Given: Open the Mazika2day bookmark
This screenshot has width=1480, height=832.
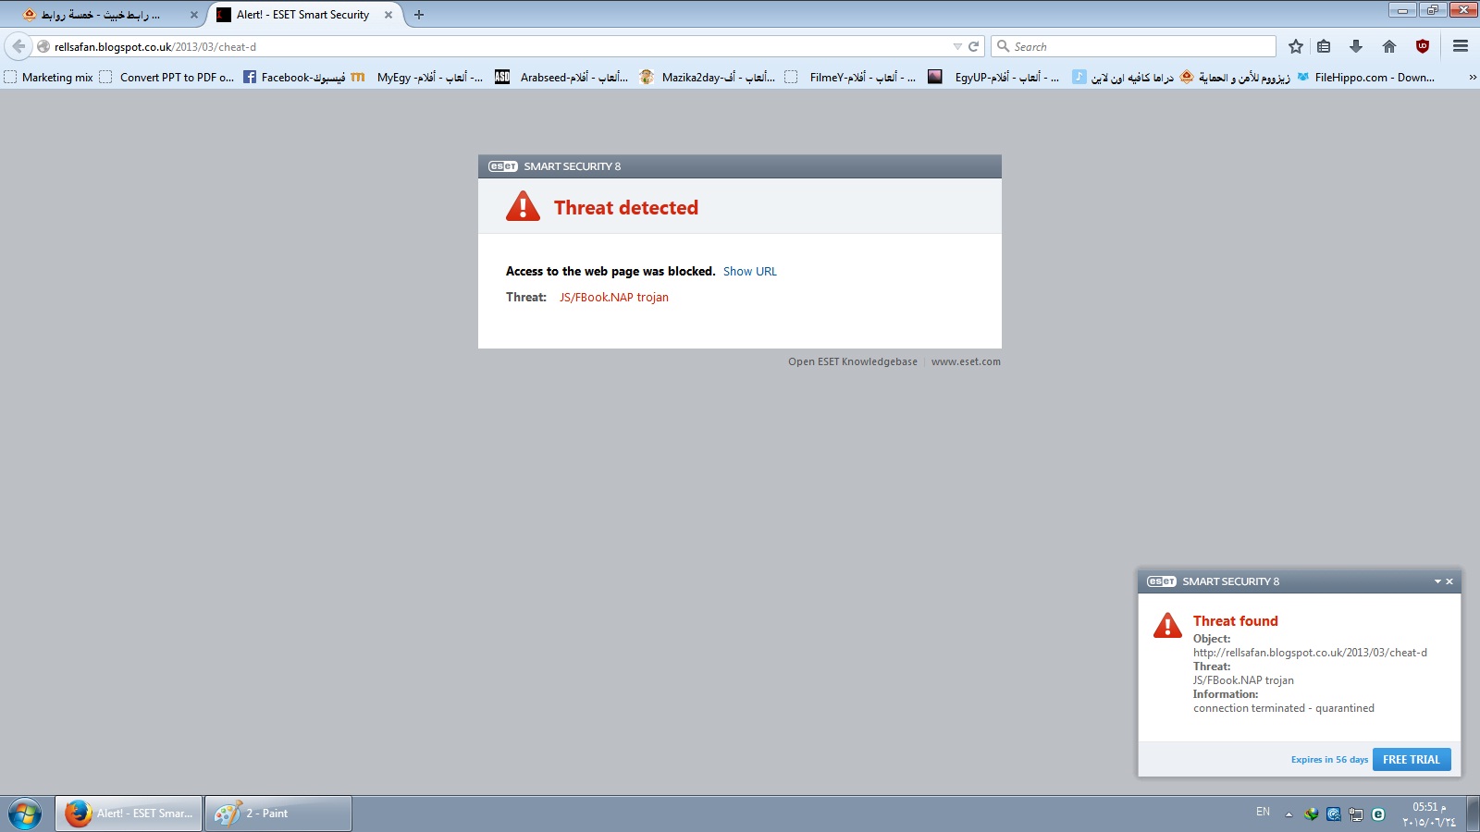Looking at the screenshot, I should coord(708,78).
